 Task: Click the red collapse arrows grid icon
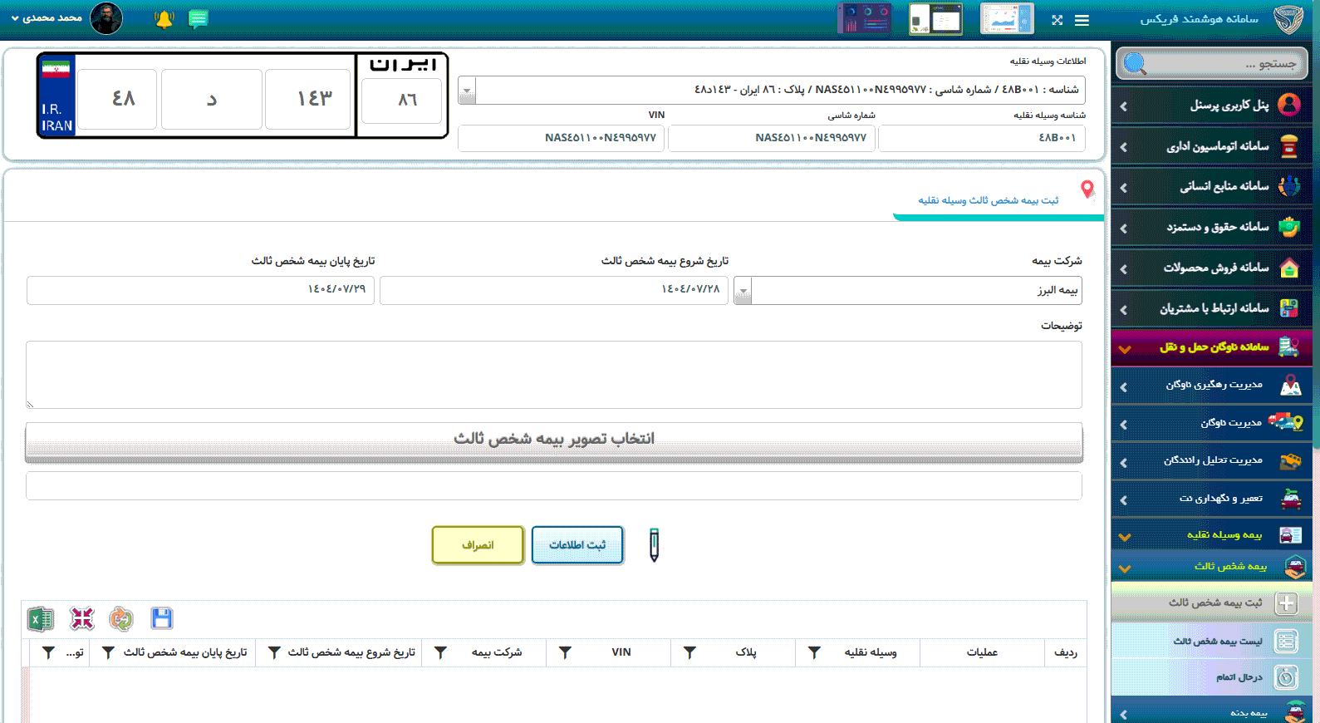(x=81, y=618)
